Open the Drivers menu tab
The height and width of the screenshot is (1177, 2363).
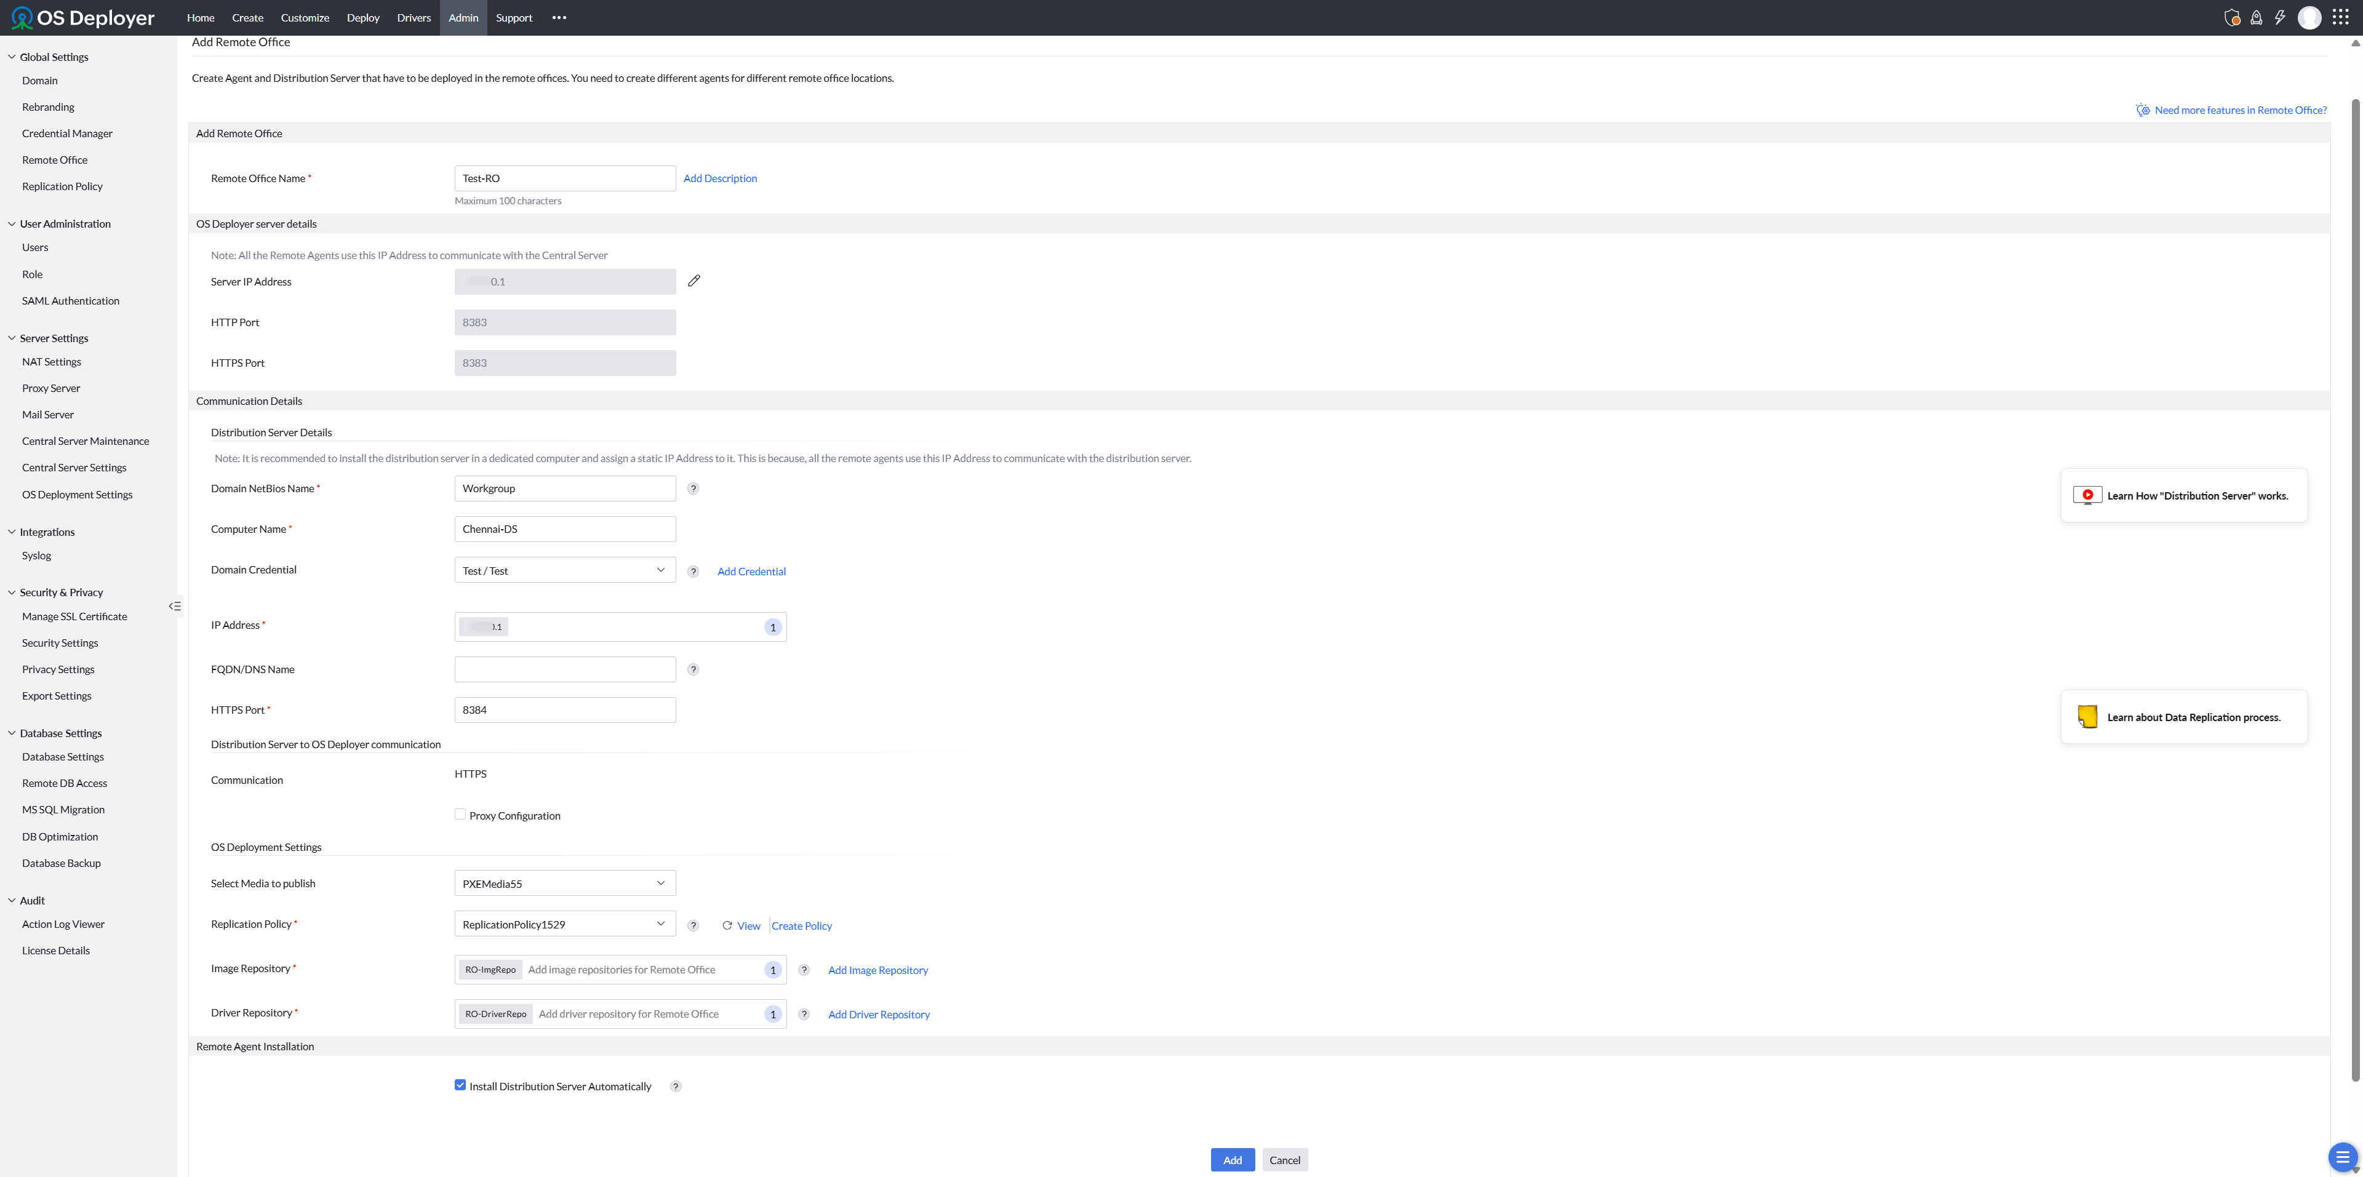(x=414, y=17)
